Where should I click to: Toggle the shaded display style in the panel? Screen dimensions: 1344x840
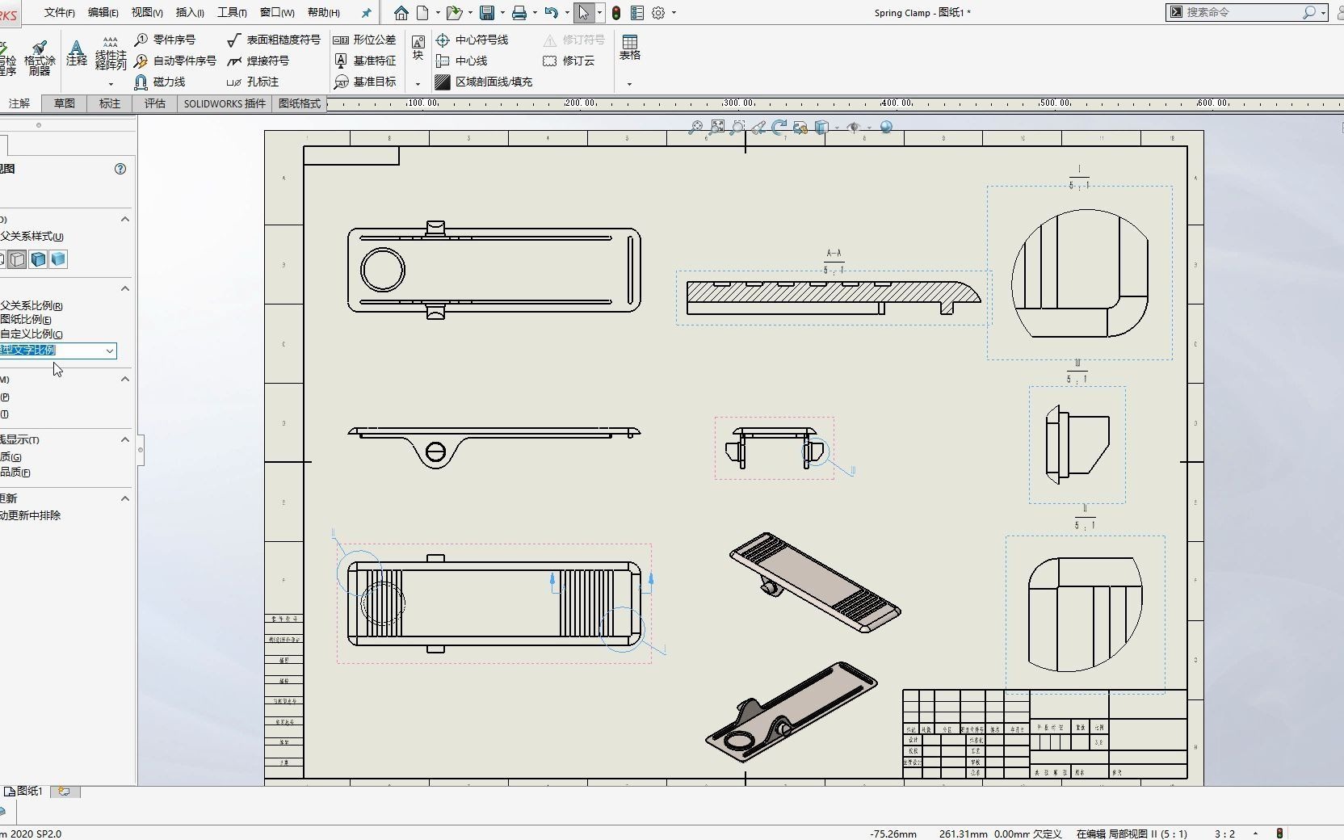click(x=57, y=259)
